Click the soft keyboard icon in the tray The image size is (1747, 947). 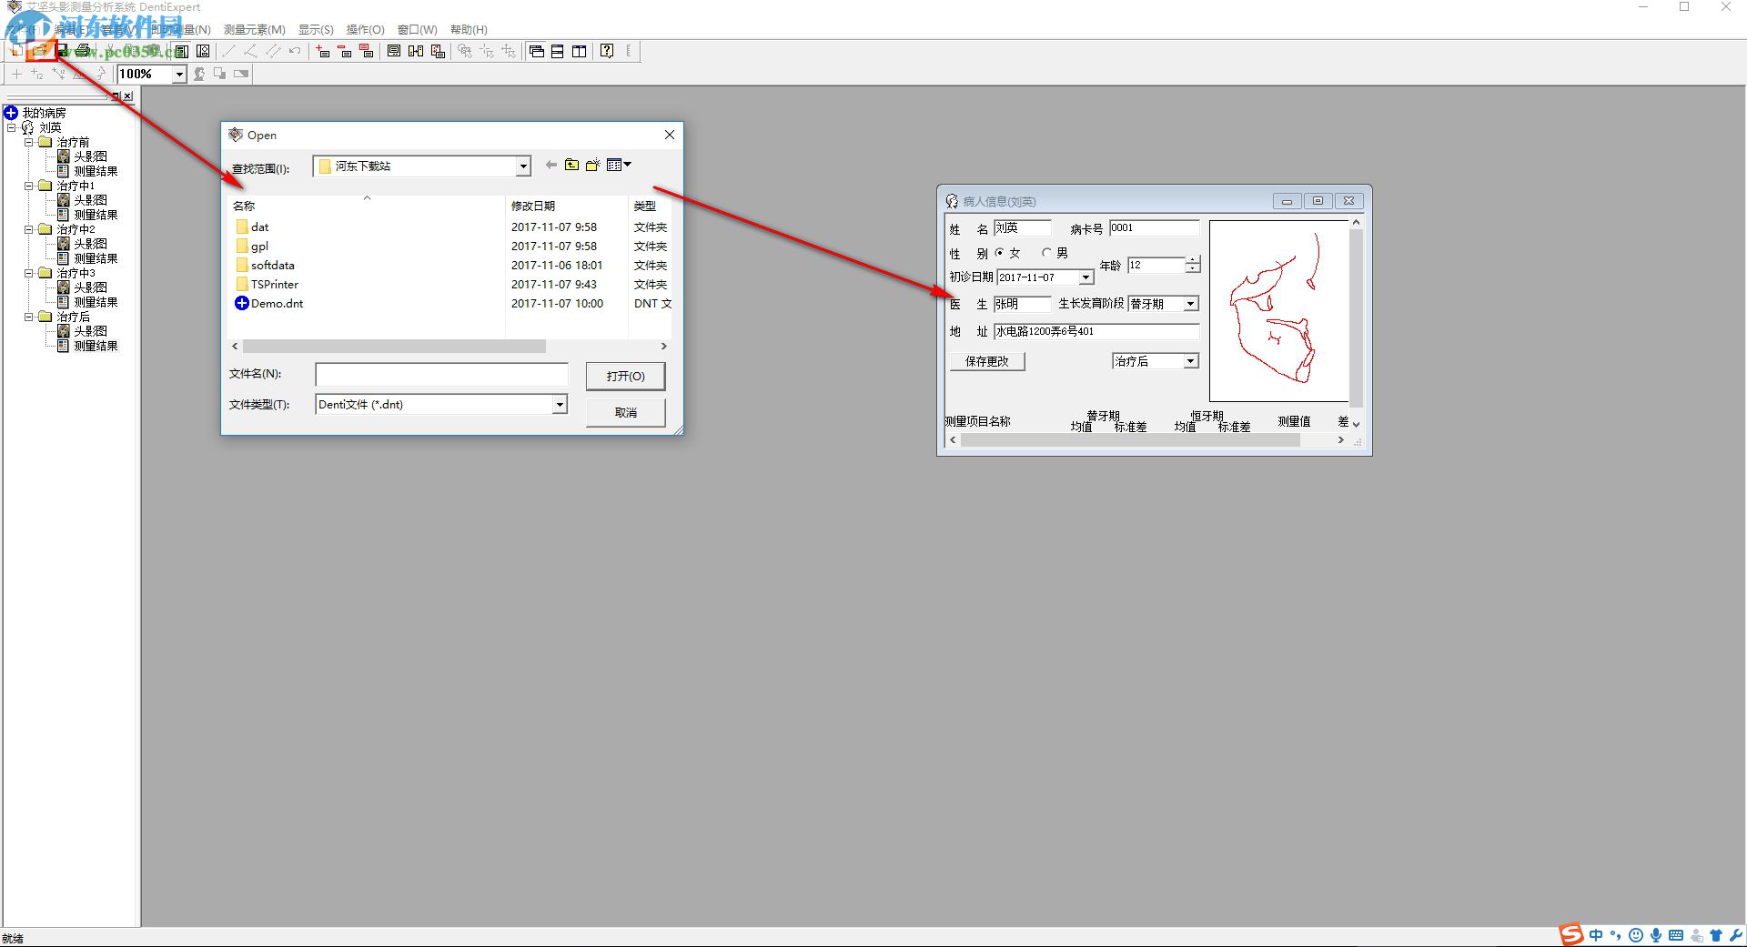tap(1676, 935)
